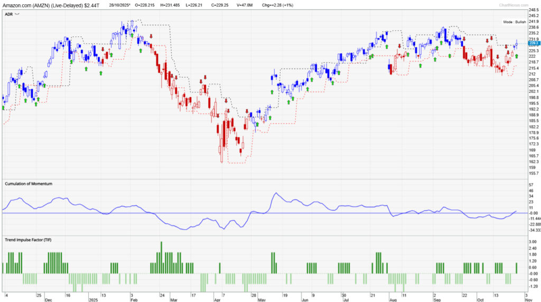Click the -1.20 TIF axis label
This screenshot has height=302, width=541.
[534, 286]
